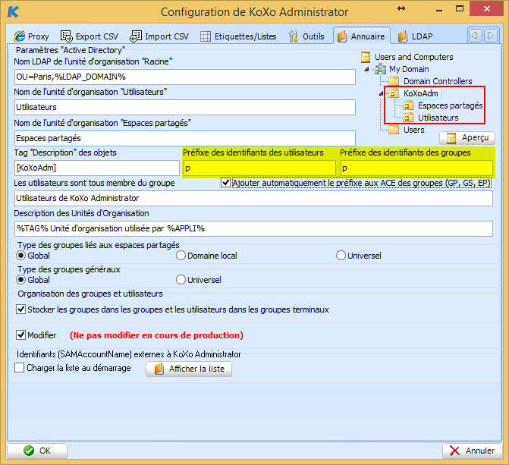This screenshot has width=509, height=465.
Task: Click the Import CSV tab icon
Action: point(136,36)
